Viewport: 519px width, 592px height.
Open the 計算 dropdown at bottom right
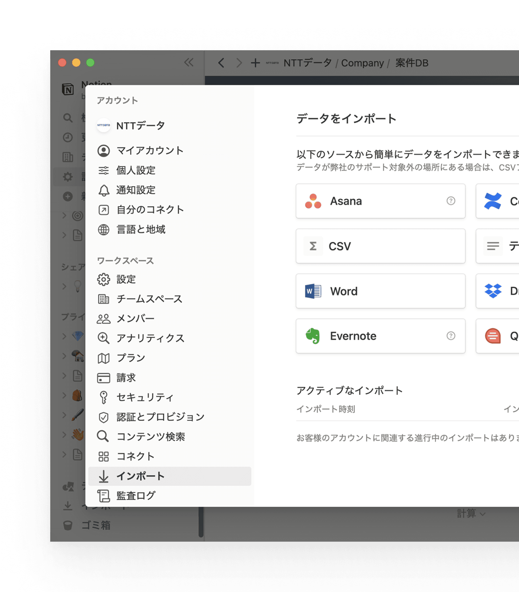(470, 513)
